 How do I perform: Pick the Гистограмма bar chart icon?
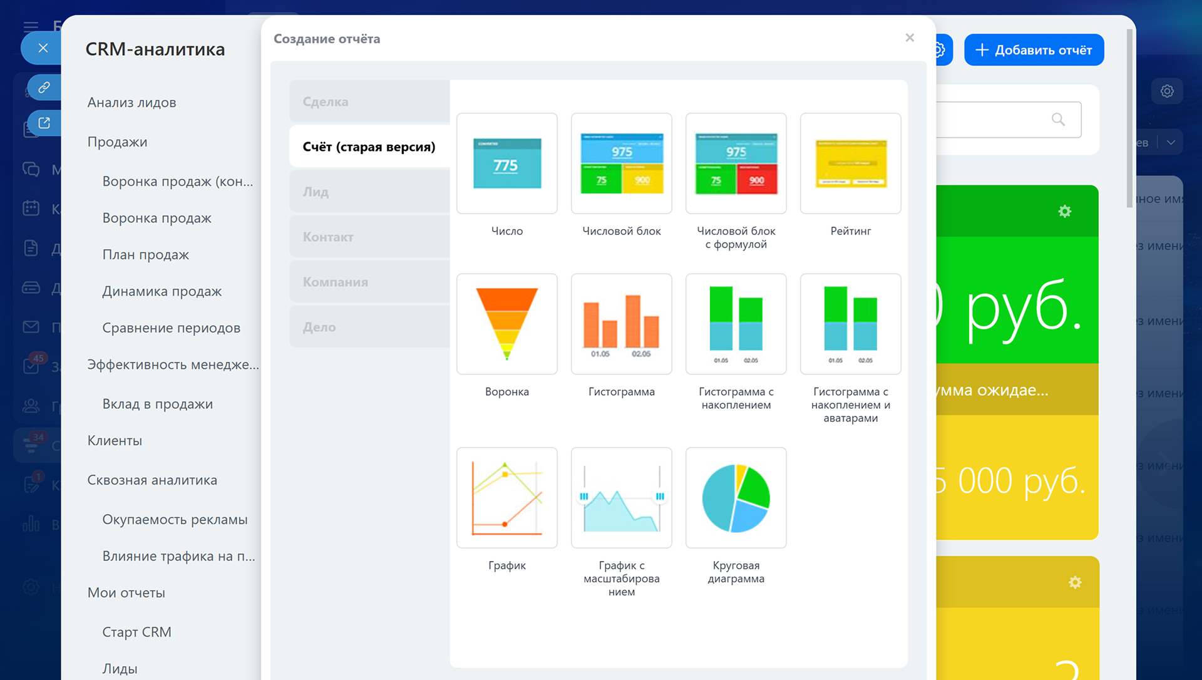click(621, 324)
